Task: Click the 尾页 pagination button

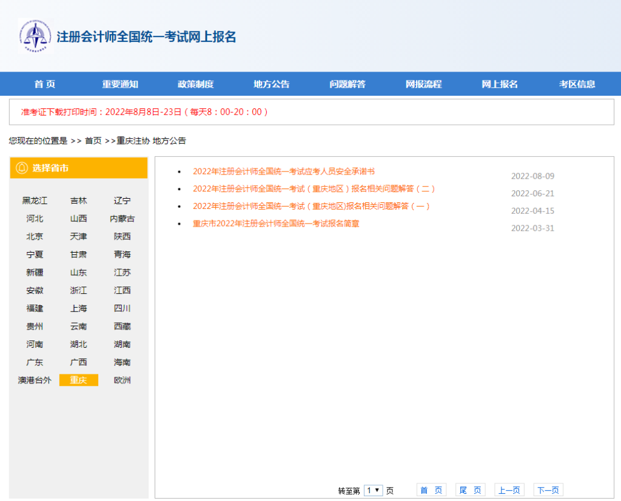Action: coord(470,489)
